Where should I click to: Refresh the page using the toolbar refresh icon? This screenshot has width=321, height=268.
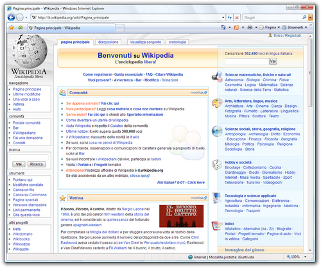coord(229,17)
